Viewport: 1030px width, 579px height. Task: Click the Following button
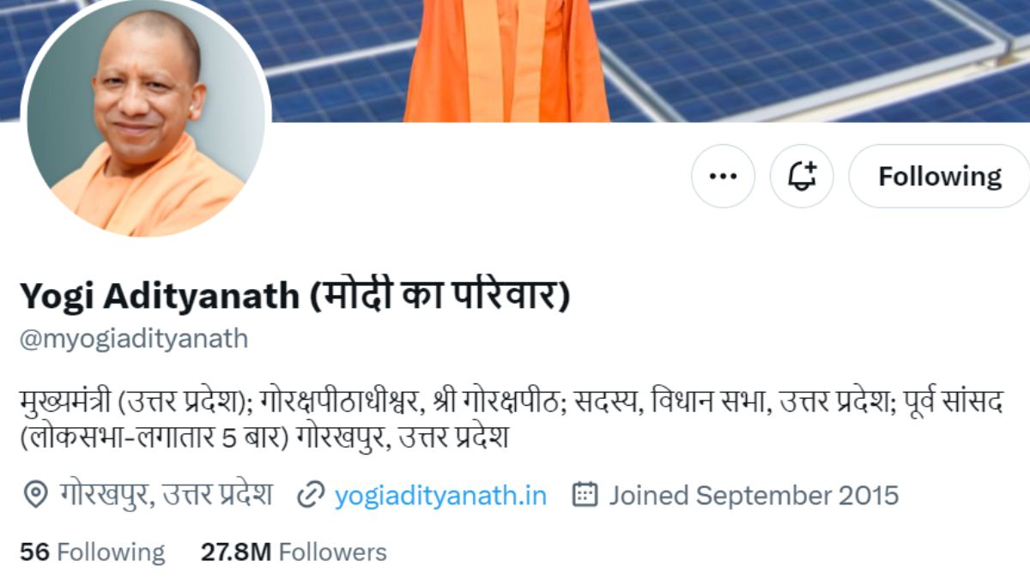939,176
